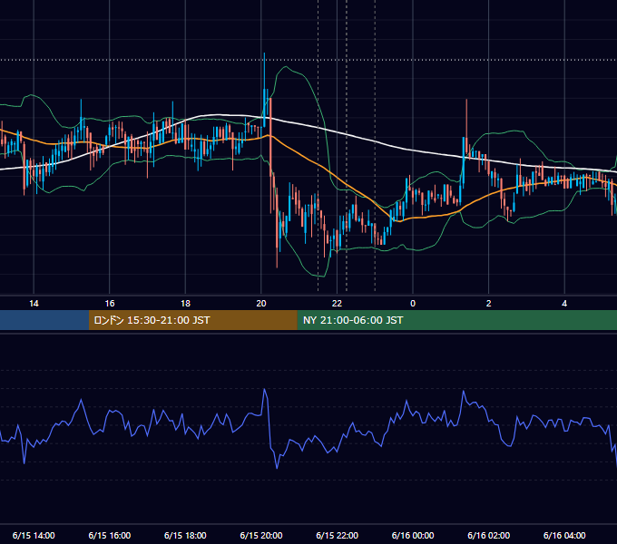Click the 14 hour axis label
Image resolution: width=617 pixels, height=544 pixels.
click(34, 304)
